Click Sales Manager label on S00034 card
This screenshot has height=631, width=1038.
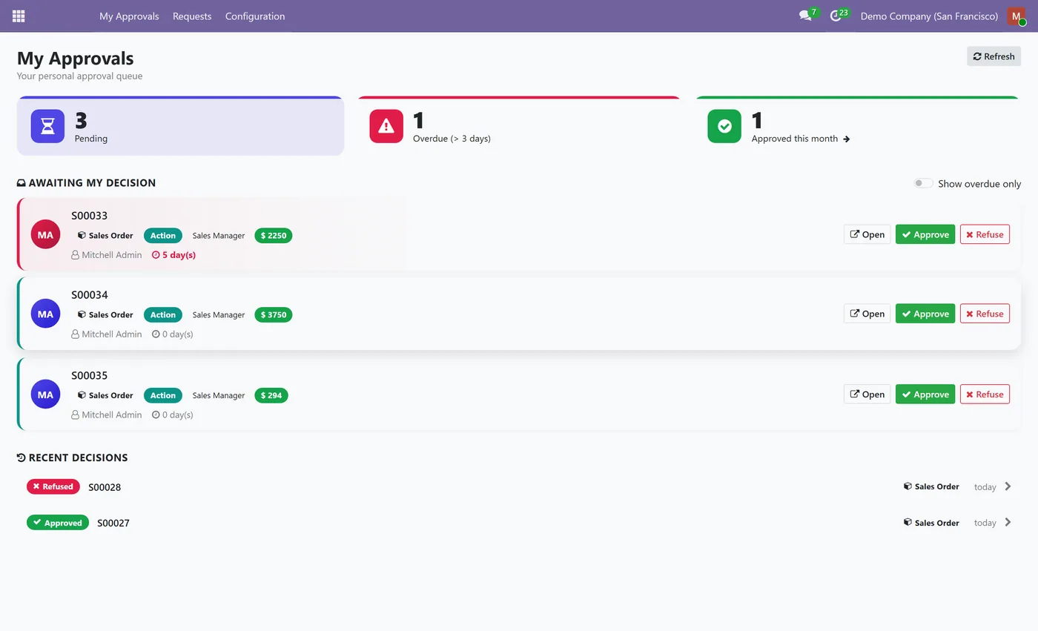pos(219,314)
